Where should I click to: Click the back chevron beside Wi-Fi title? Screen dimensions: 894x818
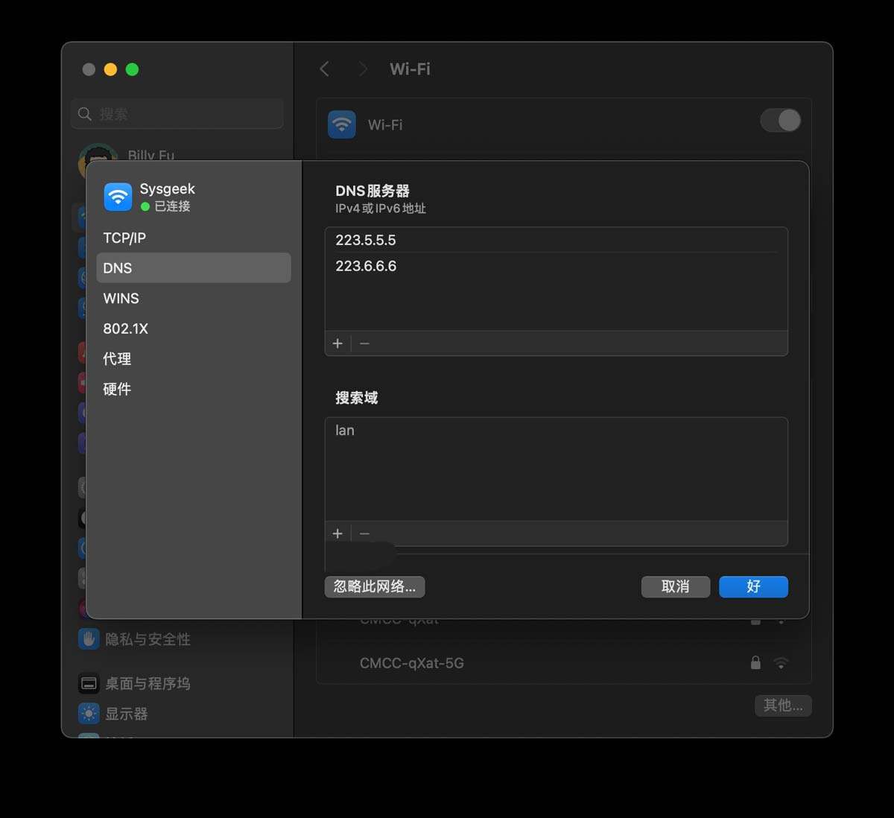[x=324, y=69]
